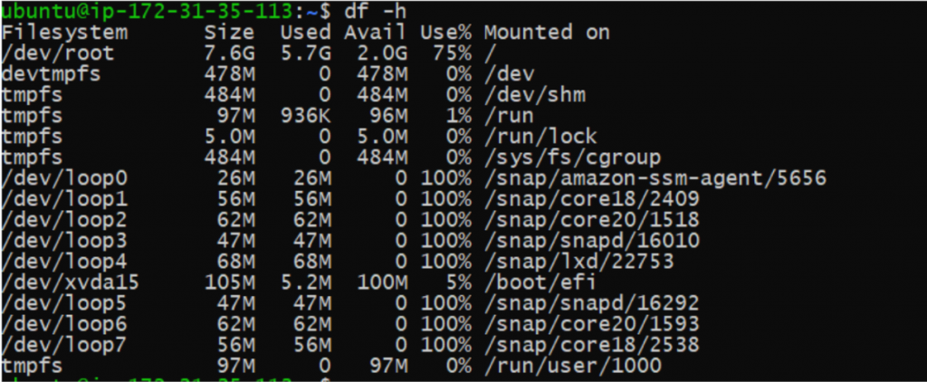Click the 2.0G available value
The height and width of the screenshot is (382, 927).
(x=382, y=53)
